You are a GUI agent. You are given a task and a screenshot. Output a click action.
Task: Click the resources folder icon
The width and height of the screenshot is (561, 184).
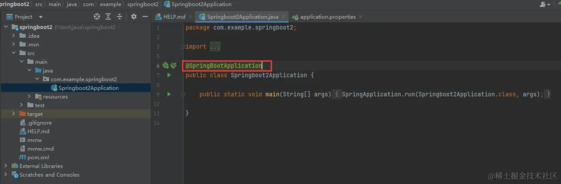pyautogui.click(x=39, y=96)
